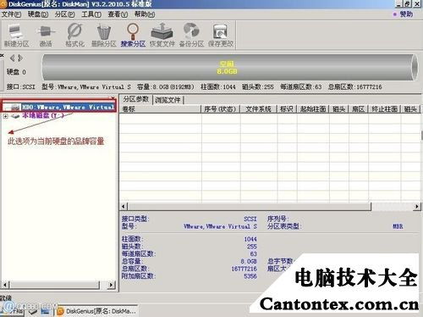The width and height of the screenshot is (423, 317).
Task: Switch to the 分区参数 tab
Action: pos(136,99)
